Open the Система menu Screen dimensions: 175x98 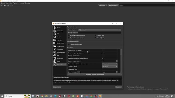tap(3, 3)
